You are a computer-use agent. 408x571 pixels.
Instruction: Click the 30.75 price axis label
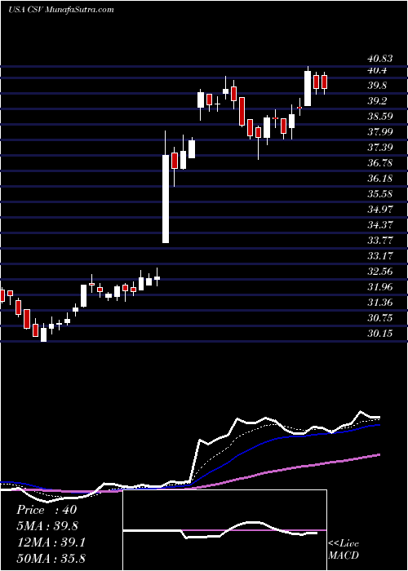(x=379, y=318)
